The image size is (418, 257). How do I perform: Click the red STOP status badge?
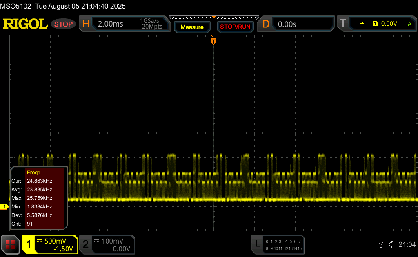pos(63,24)
